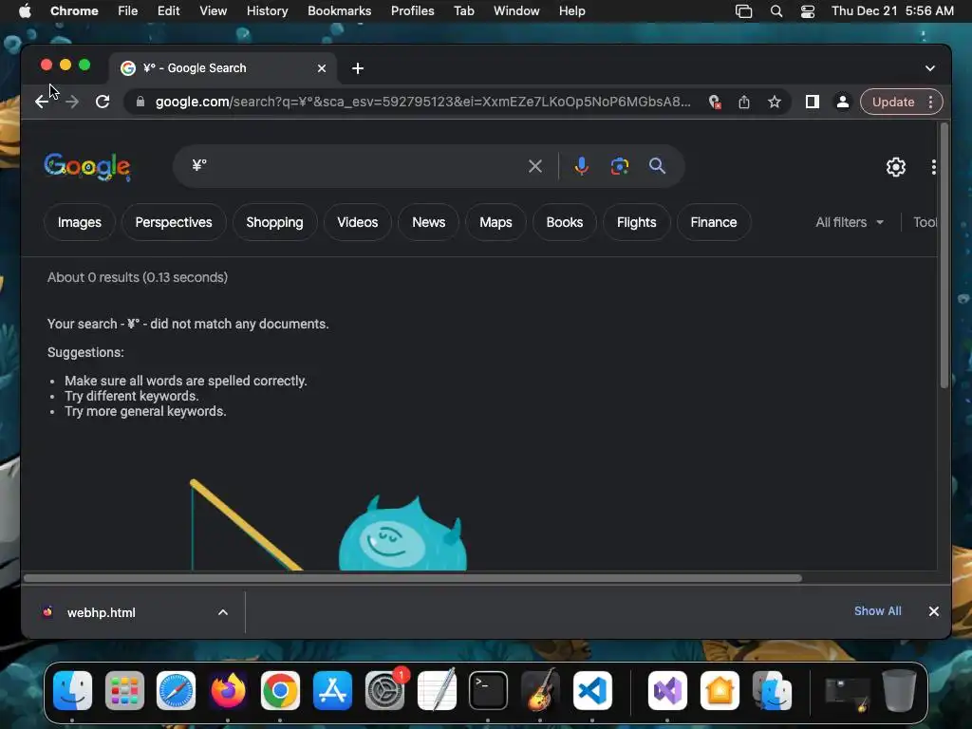Open Spotlight search in menu bar
This screenshot has width=972, height=729.
[776, 11]
